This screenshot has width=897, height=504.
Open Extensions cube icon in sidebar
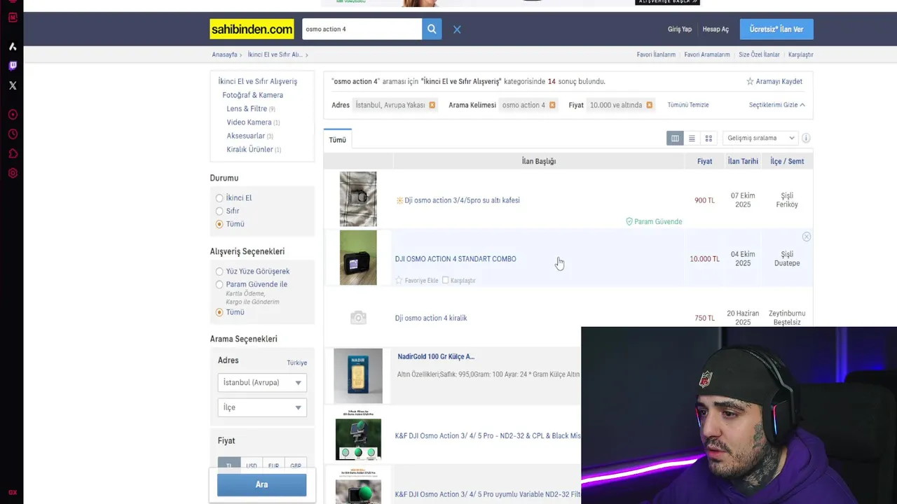(13, 153)
